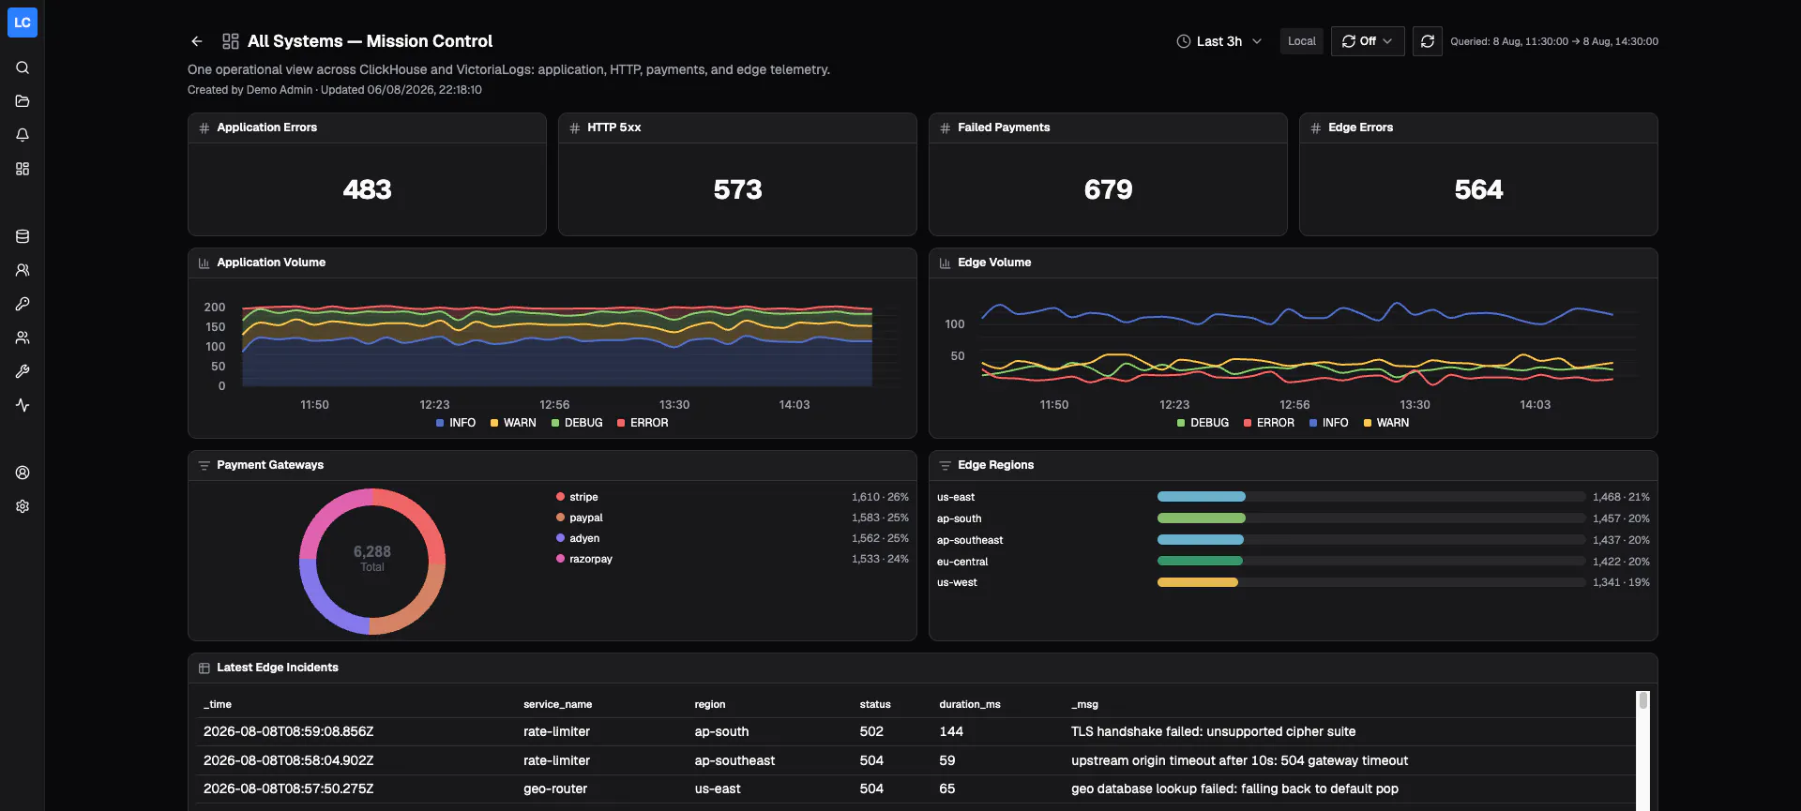Image resolution: width=1801 pixels, height=811 pixels.
Task: Click the ap-south region bar
Action: 1202,518
